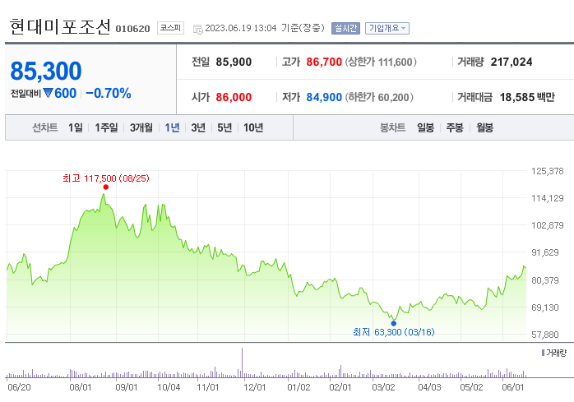Click the 최저 63,300 (03/16) label
Viewport: 574px width, 402px height.
[x=394, y=332]
